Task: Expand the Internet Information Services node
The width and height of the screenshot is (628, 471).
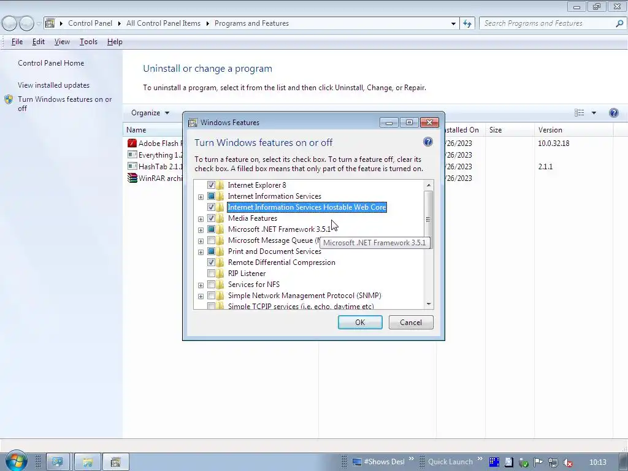Action: (201, 197)
